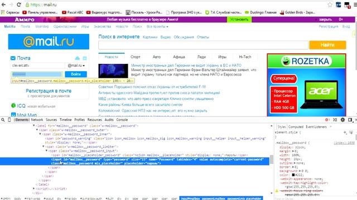Click the DevTools red error counter
This screenshot has height=200, width=357.
point(327,120)
